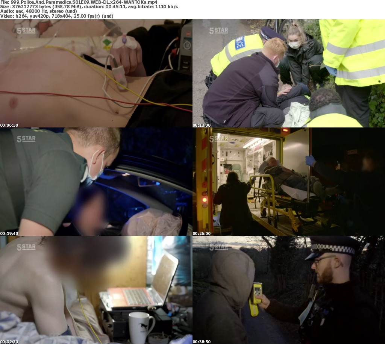Click the 00:19:40 timestamp label
This screenshot has width=385, height=344.
tap(9, 233)
